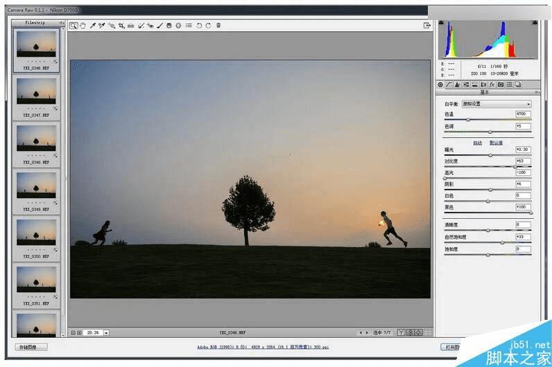The width and height of the screenshot is (552, 367).
Task: Go to the previous image arrow
Action: coord(361,332)
